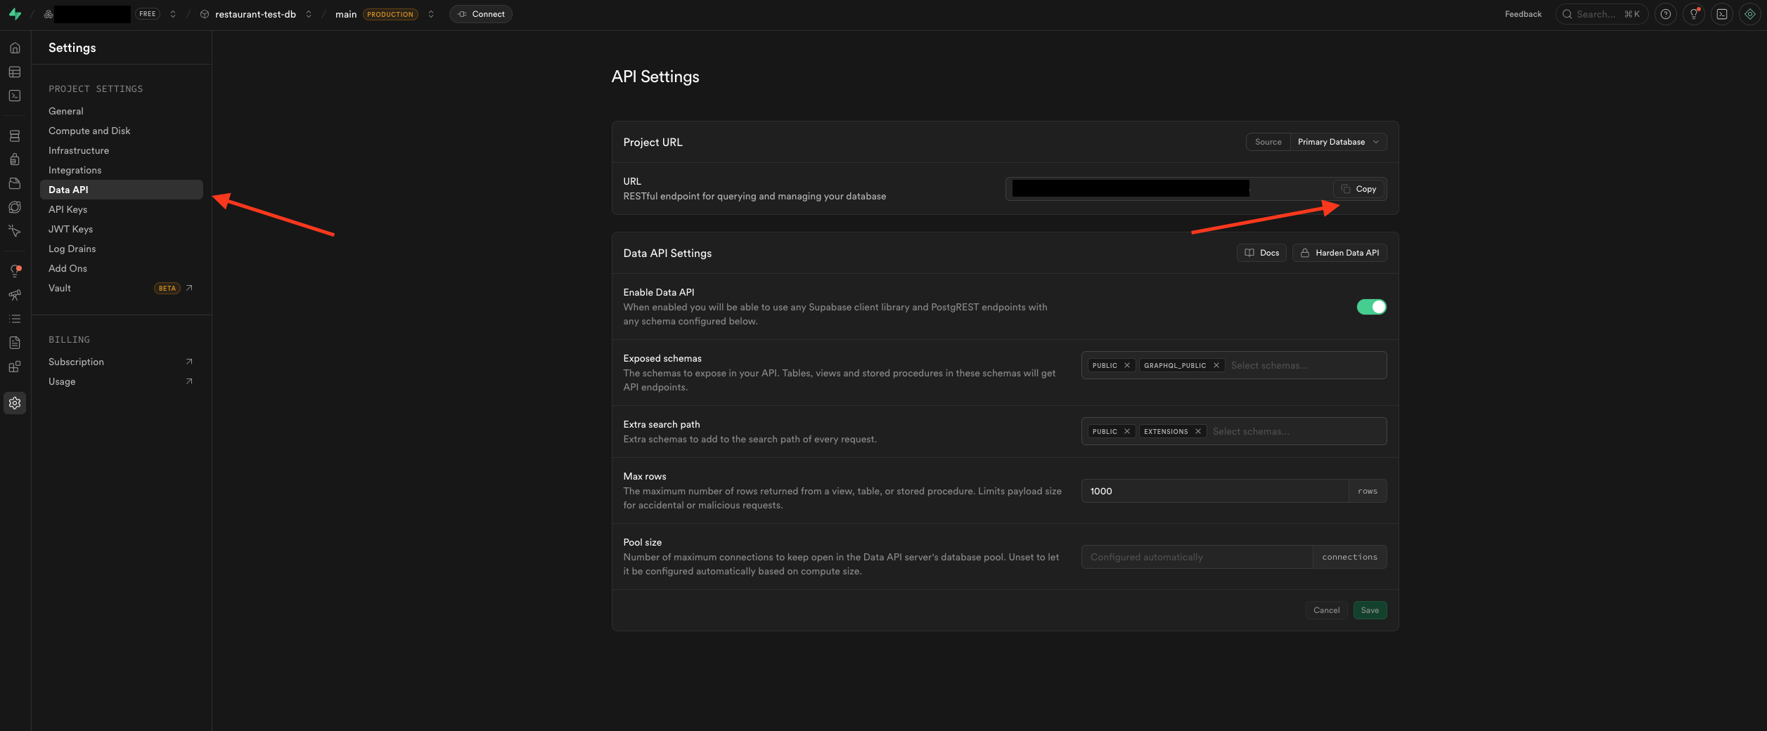Copy the project URL
The width and height of the screenshot is (1767, 731).
tap(1358, 189)
